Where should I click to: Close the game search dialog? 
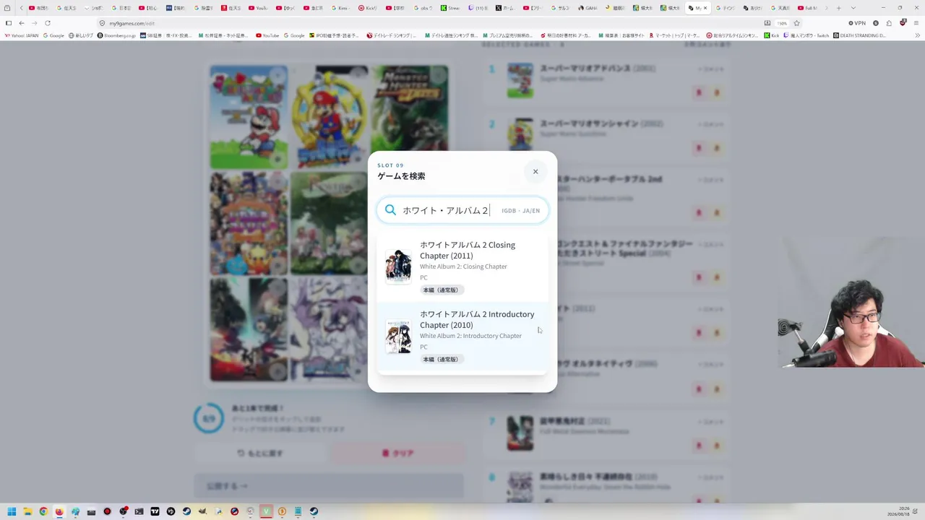(535, 171)
